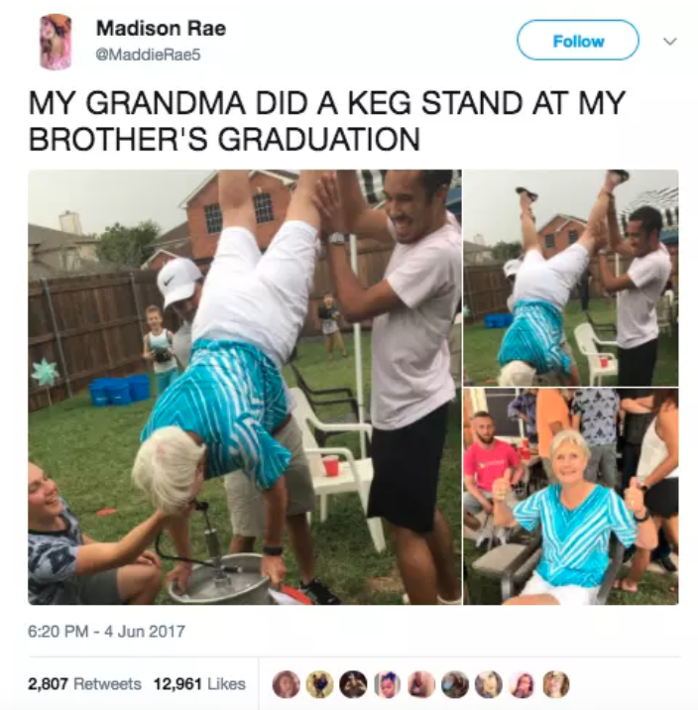Click Madison Rae's profile avatar
The height and width of the screenshot is (710, 698).
click(x=56, y=42)
